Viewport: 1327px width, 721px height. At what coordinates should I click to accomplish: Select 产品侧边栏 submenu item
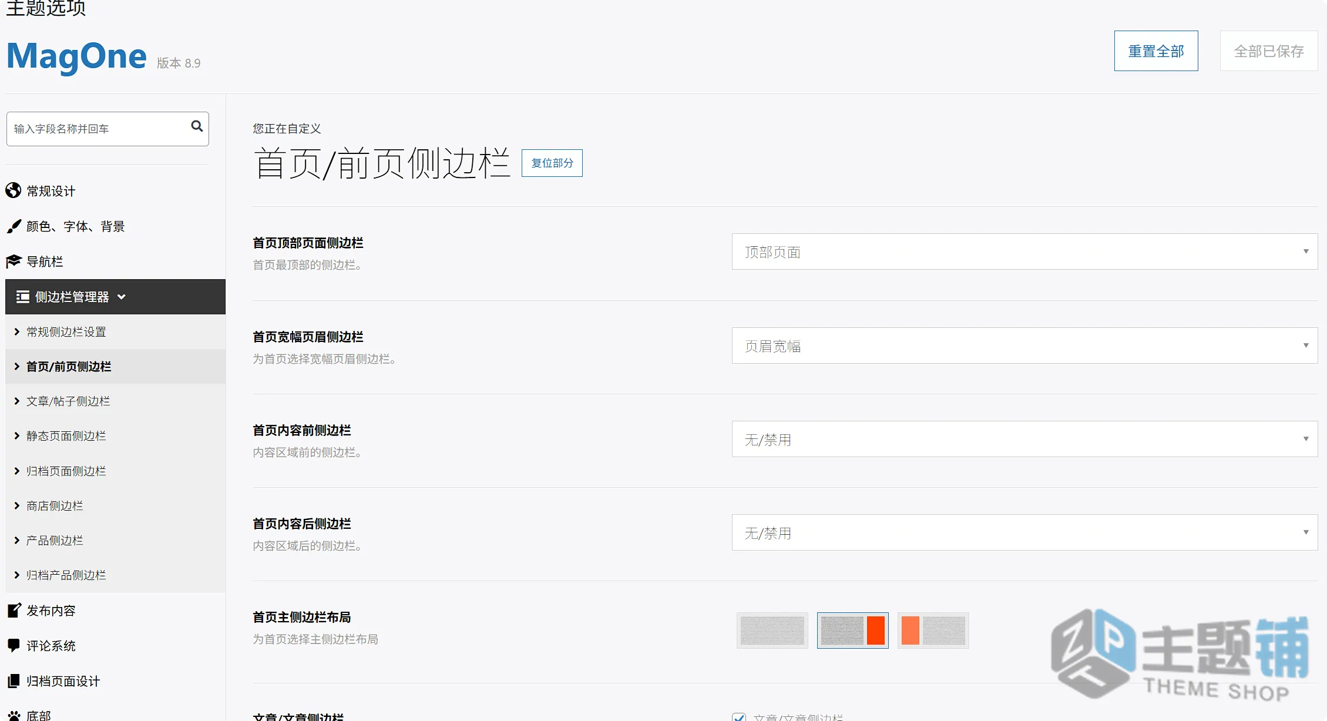coord(115,540)
